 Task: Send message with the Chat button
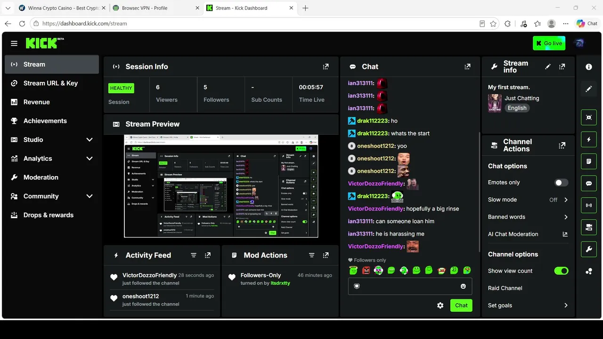point(461,305)
